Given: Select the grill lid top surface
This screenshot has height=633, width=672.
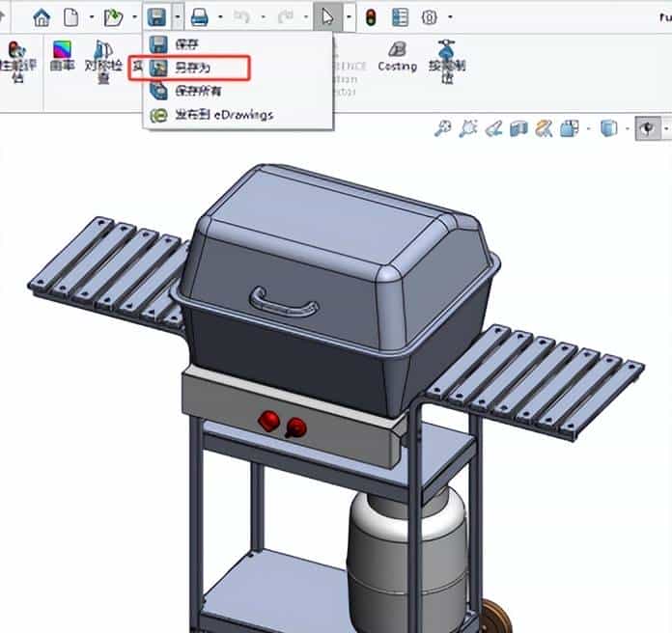Looking at the screenshot, I should point(325,214).
